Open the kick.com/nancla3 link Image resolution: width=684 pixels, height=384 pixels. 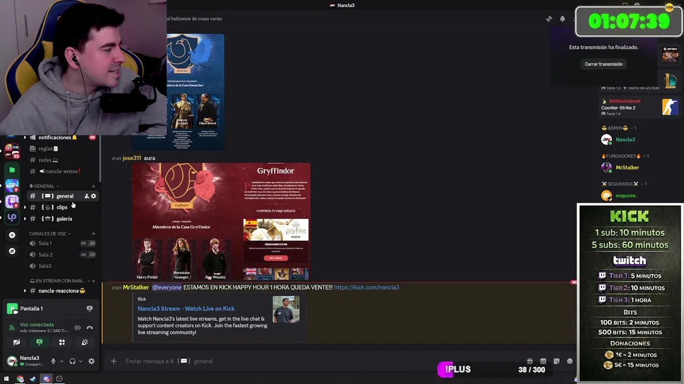tap(367, 287)
